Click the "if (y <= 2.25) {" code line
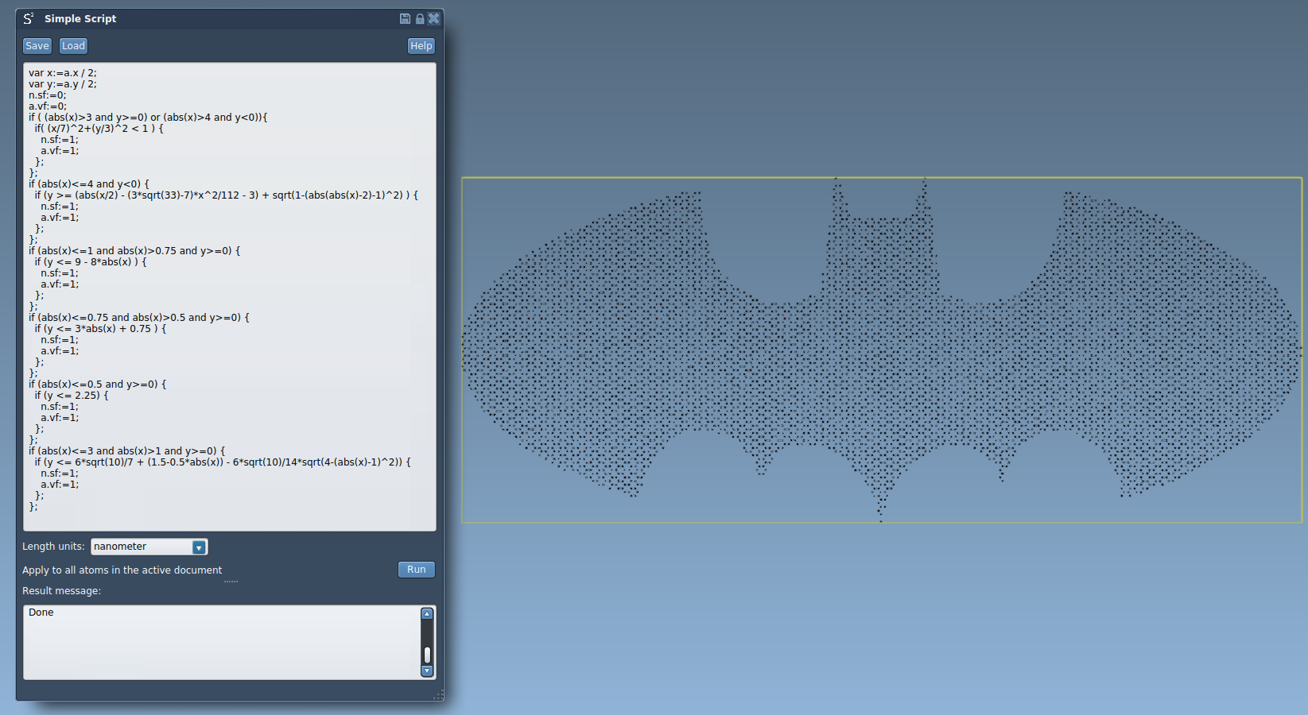 [x=72, y=396]
